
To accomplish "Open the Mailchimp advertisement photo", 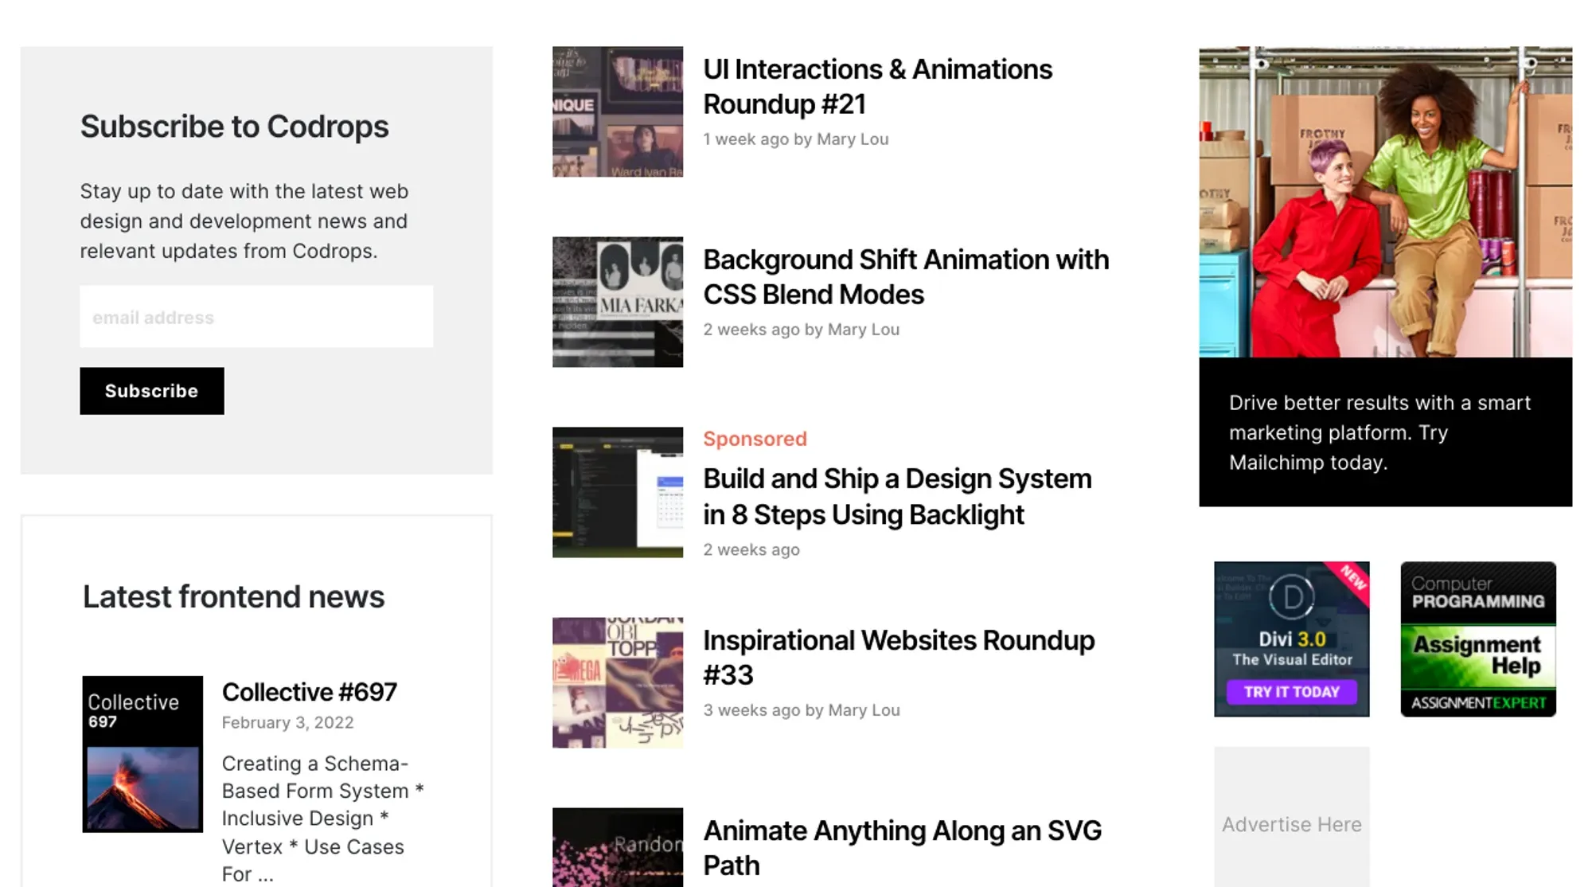I will click(x=1386, y=201).
